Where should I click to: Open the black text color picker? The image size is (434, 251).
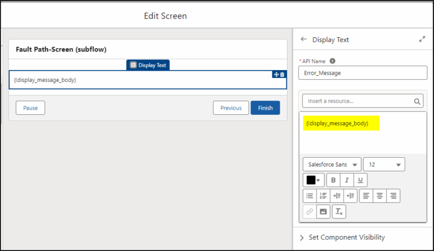click(314, 180)
